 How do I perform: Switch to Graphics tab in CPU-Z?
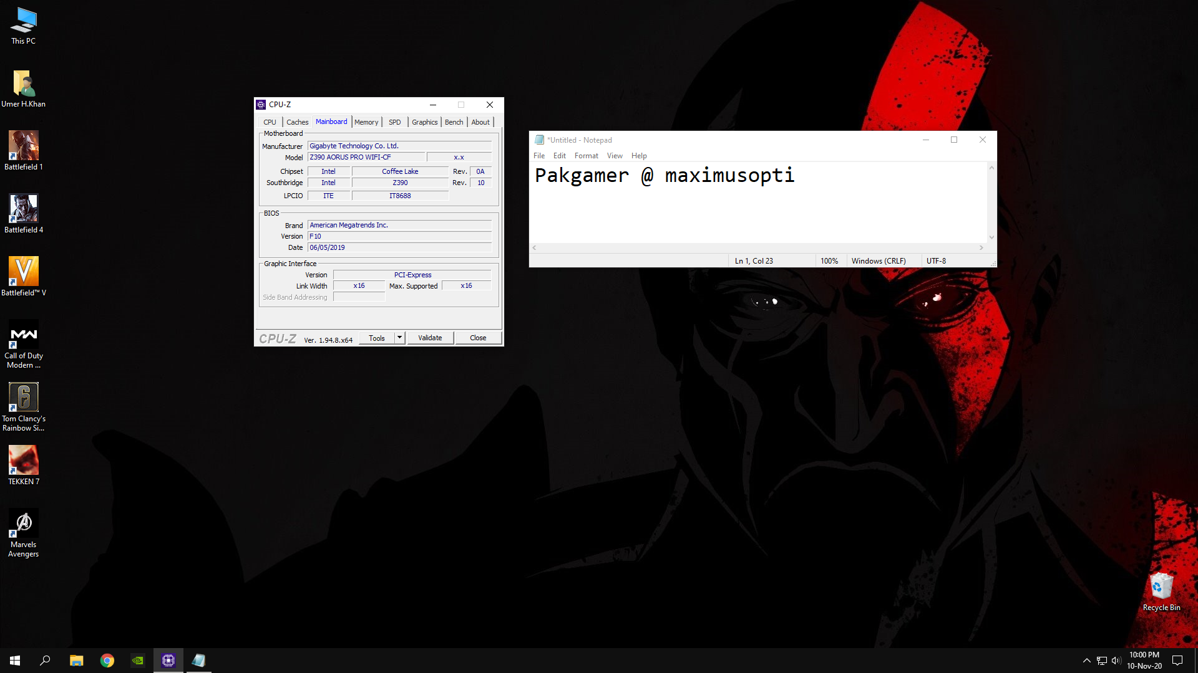coord(424,122)
